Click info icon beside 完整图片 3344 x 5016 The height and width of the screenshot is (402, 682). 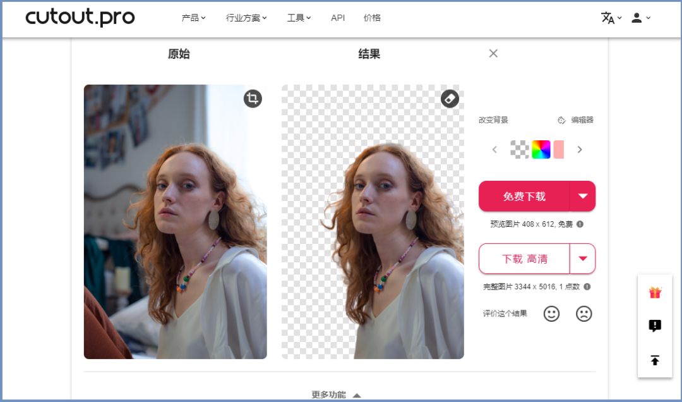coord(587,286)
